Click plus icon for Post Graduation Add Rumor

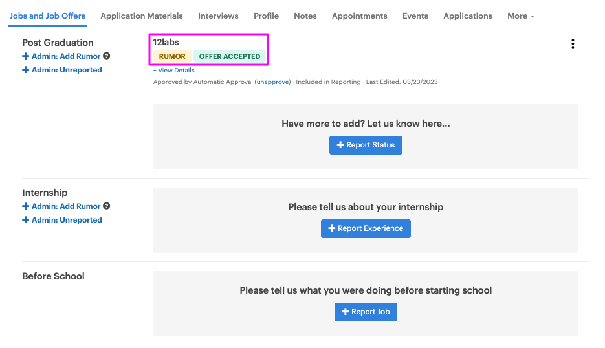pyautogui.click(x=25, y=56)
